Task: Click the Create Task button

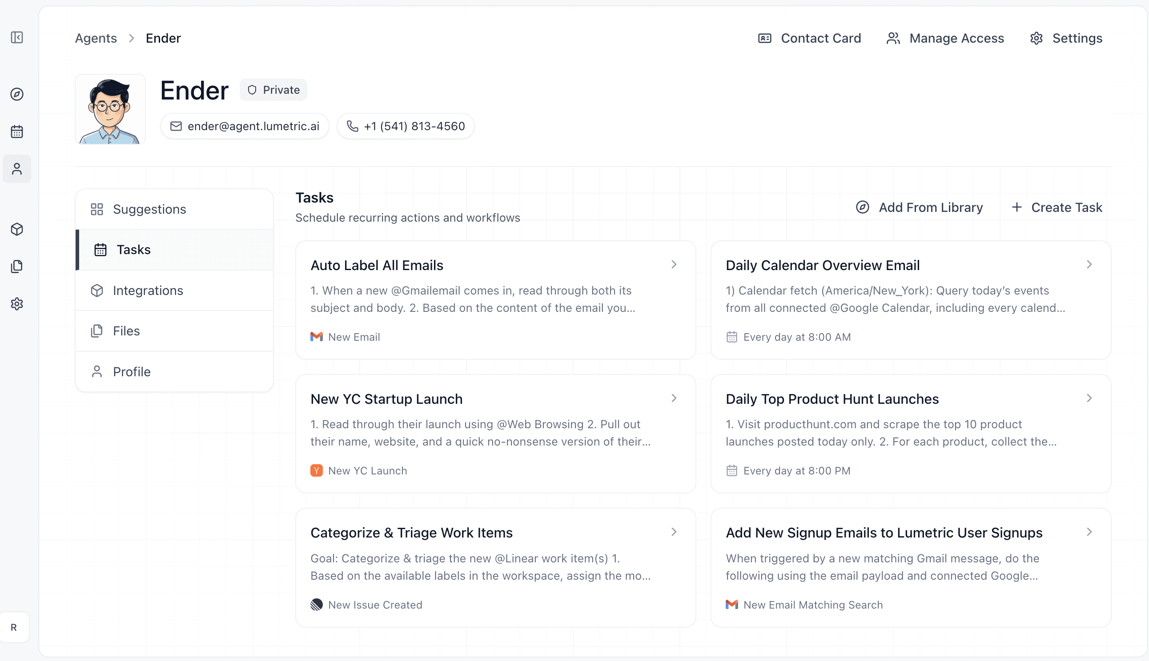Action: pyautogui.click(x=1057, y=207)
